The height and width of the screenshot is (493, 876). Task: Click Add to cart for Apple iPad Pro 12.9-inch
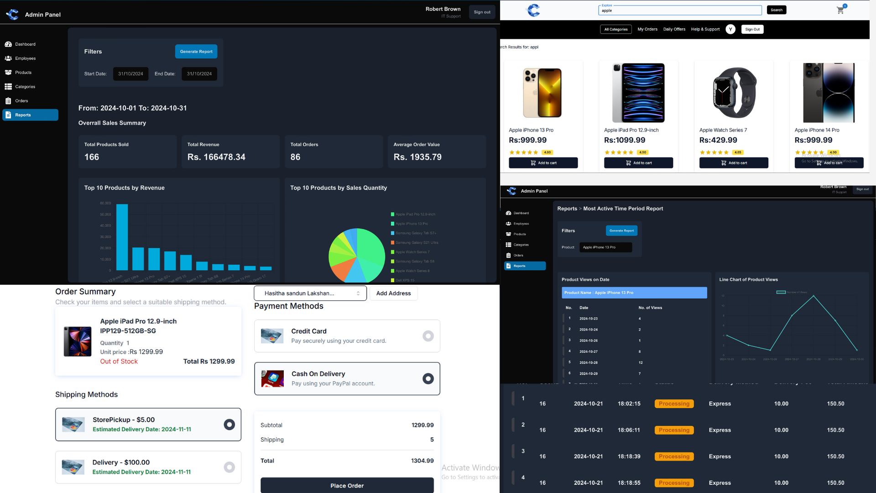tap(638, 163)
